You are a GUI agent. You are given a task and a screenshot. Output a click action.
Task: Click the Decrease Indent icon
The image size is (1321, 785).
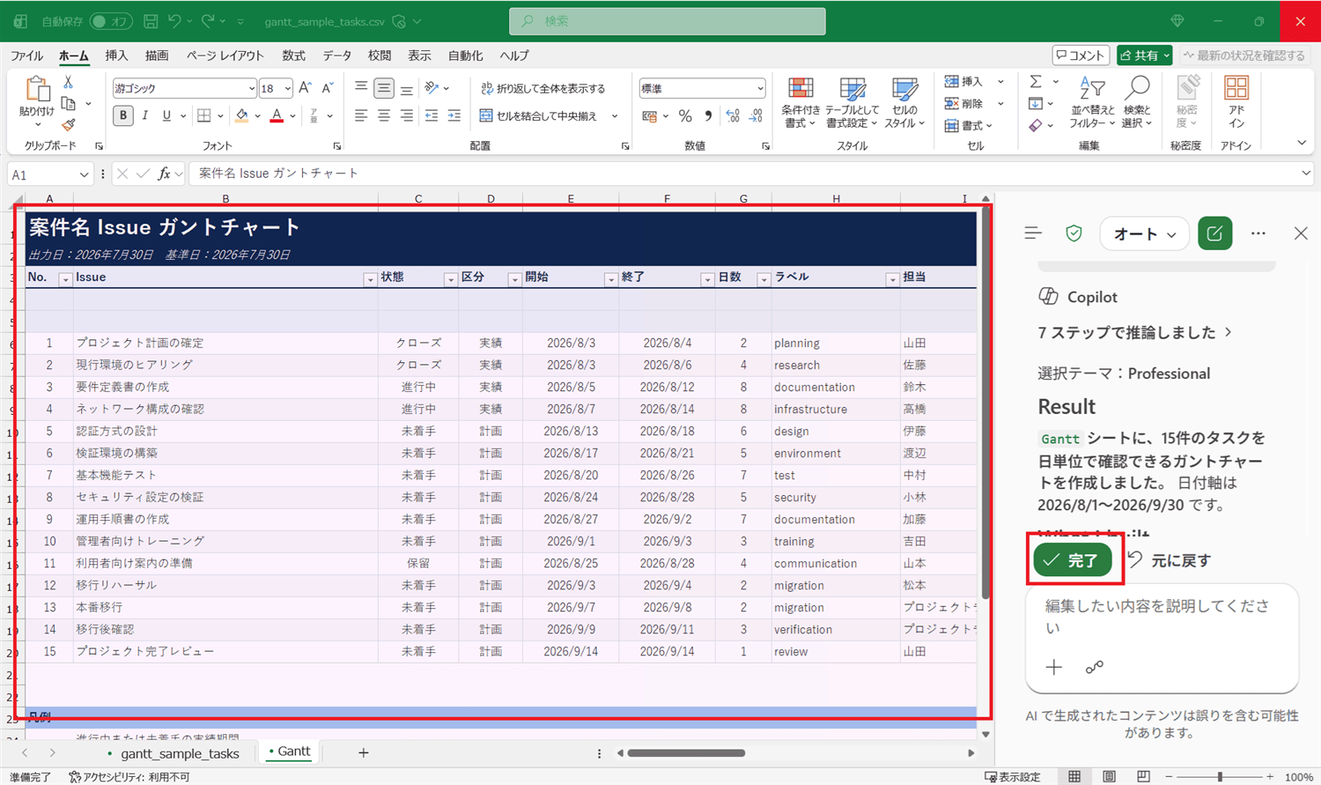[x=432, y=115]
